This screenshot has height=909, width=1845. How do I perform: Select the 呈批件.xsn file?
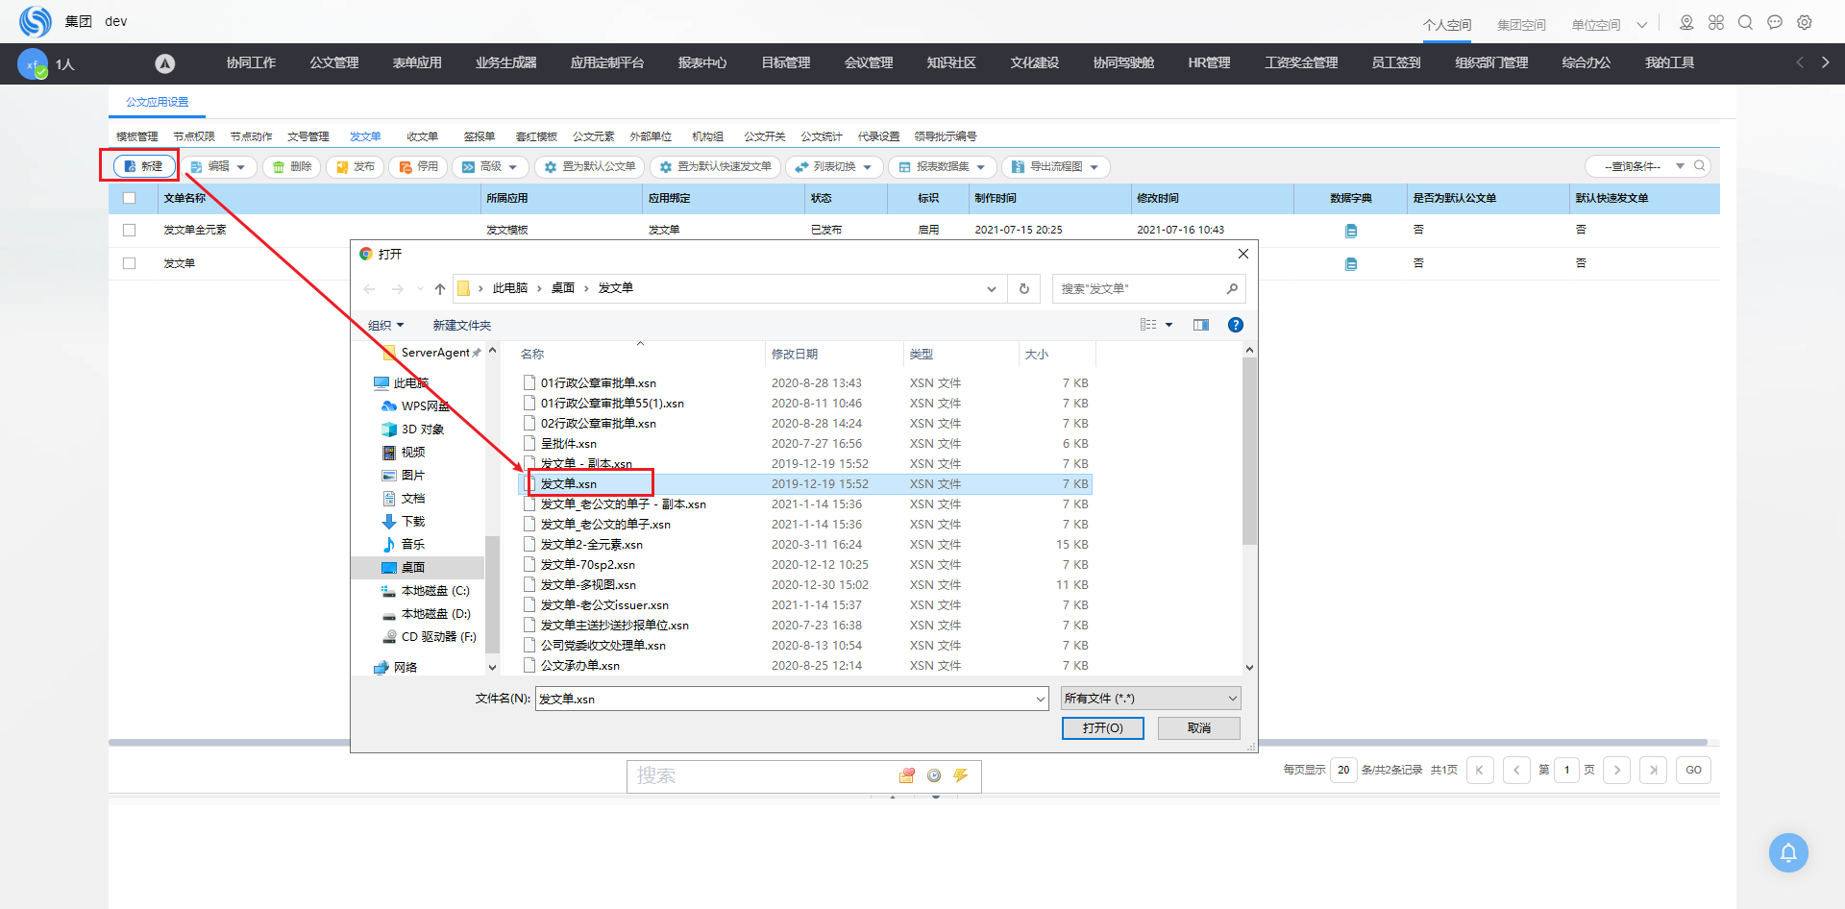[x=568, y=444]
